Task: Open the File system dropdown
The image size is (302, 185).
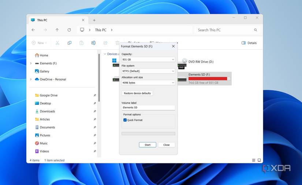Action: pyautogui.click(x=148, y=71)
